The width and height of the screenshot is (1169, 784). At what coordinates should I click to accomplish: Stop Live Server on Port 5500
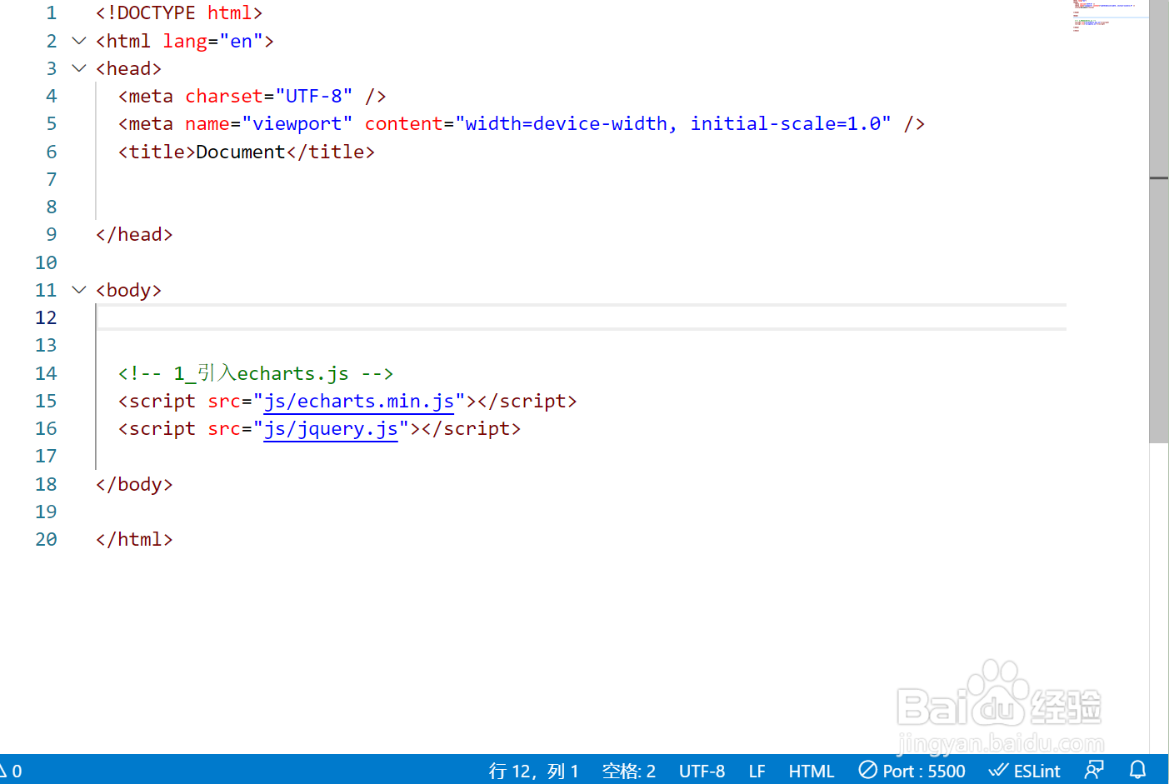click(x=912, y=771)
